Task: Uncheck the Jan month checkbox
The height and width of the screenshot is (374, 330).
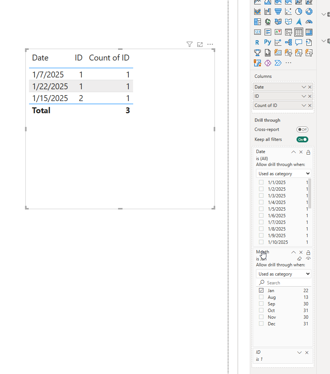Action: pyautogui.click(x=261, y=290)
